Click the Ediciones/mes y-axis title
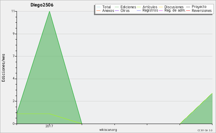The height and width of the screenshot is (133, 216). coord(3,68)
